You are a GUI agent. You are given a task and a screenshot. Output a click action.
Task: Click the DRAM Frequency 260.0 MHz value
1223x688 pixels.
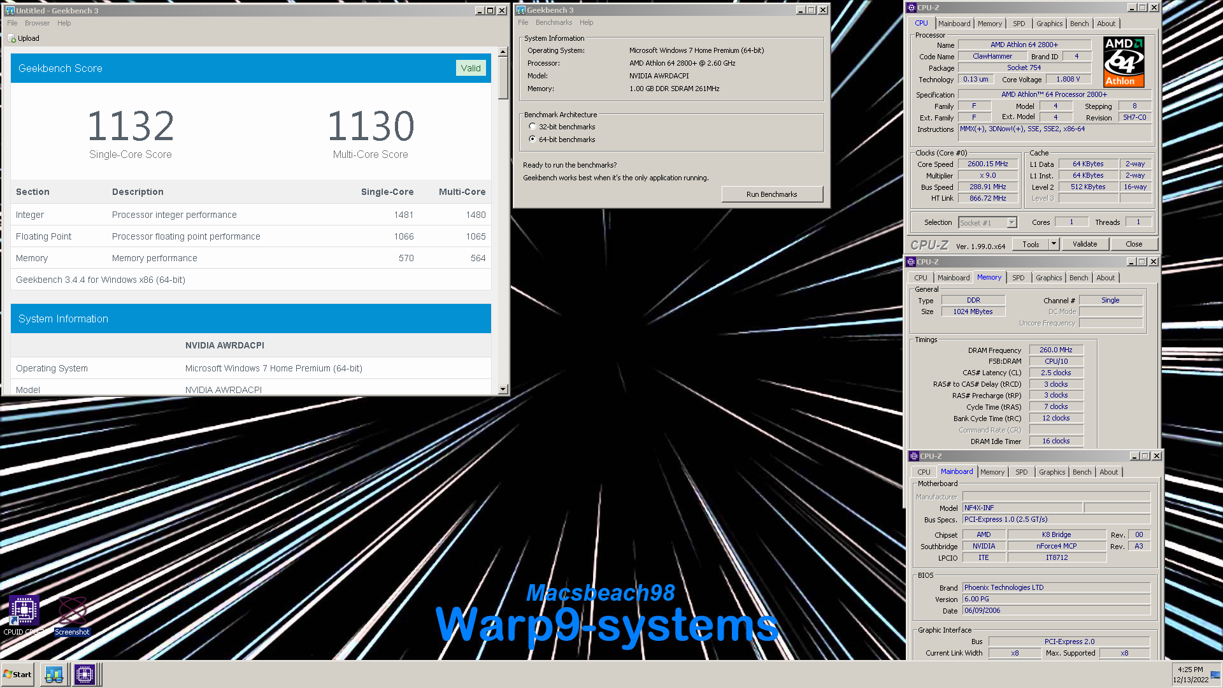[1055, 350]
